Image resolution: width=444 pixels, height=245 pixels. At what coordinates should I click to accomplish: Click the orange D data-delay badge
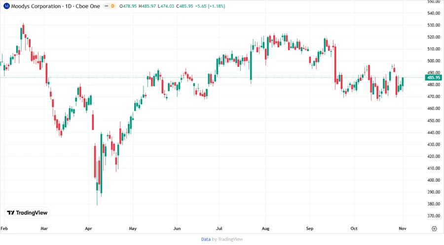112,6
